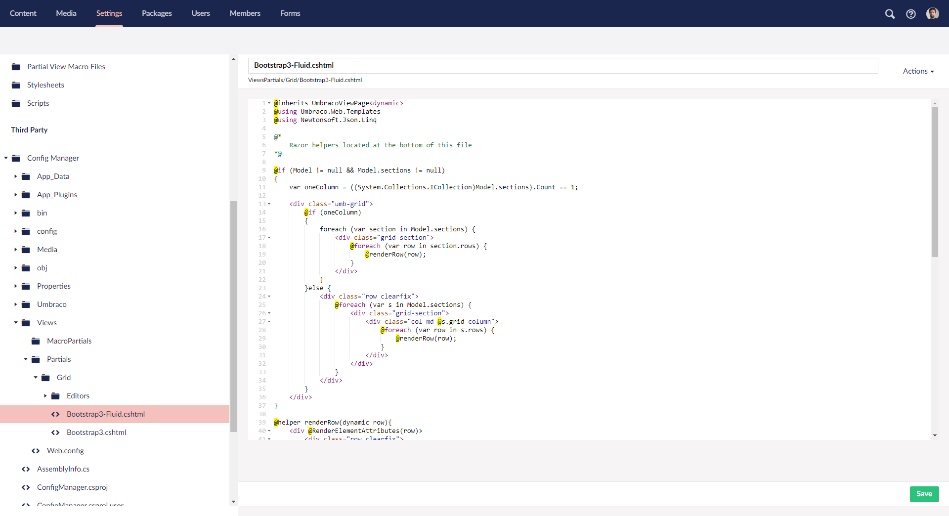Viewport: 949px width, 516px height.
Task: Click the file path ViewsPartials/Grid/Bootstrap3-Fluid.cshtml
Action: coord(305,80)
